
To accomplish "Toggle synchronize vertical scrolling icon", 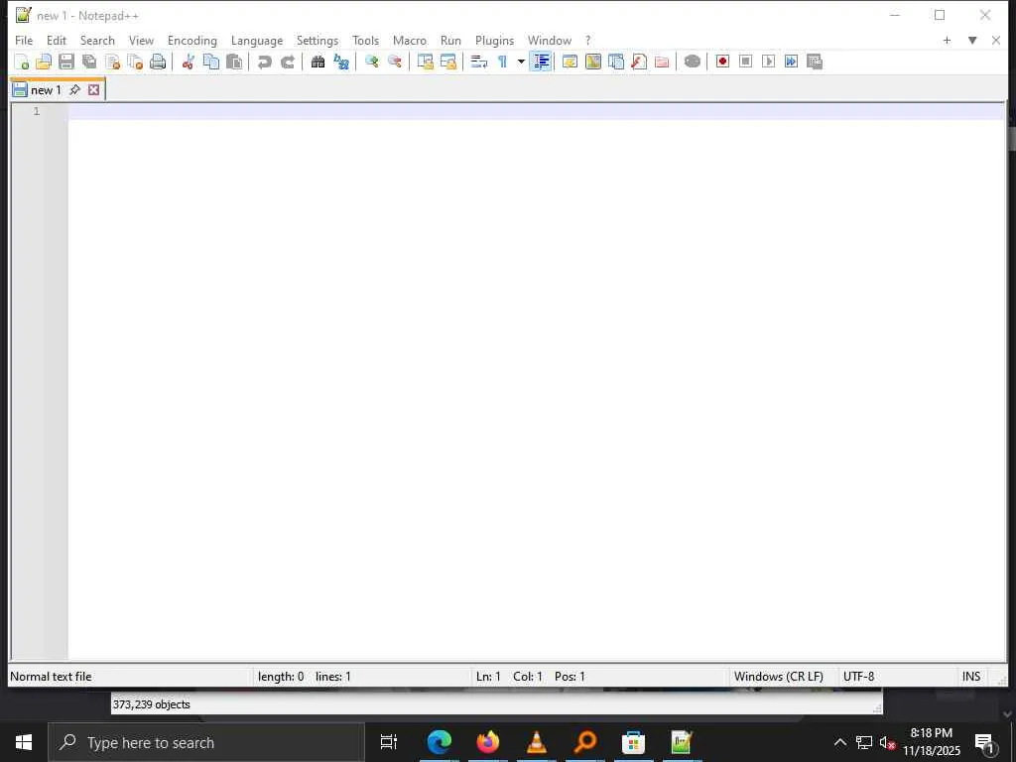I will click(425, 62).
